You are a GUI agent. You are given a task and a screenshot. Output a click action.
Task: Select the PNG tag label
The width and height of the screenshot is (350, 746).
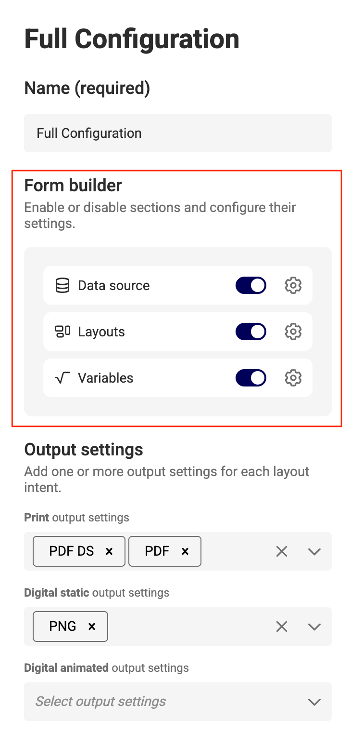pyautogui.click(x=63, y=626)
